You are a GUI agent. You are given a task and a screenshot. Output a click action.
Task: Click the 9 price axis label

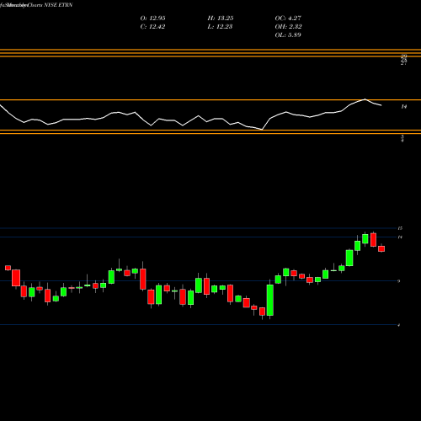399,281
